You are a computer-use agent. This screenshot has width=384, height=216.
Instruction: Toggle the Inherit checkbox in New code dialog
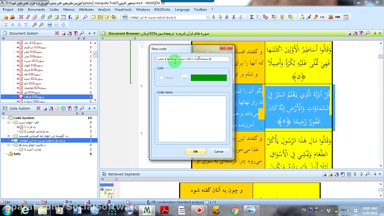point(161,78)
